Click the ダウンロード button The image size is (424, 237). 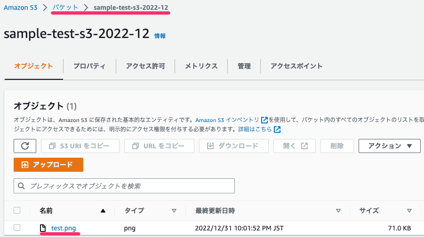234,146
